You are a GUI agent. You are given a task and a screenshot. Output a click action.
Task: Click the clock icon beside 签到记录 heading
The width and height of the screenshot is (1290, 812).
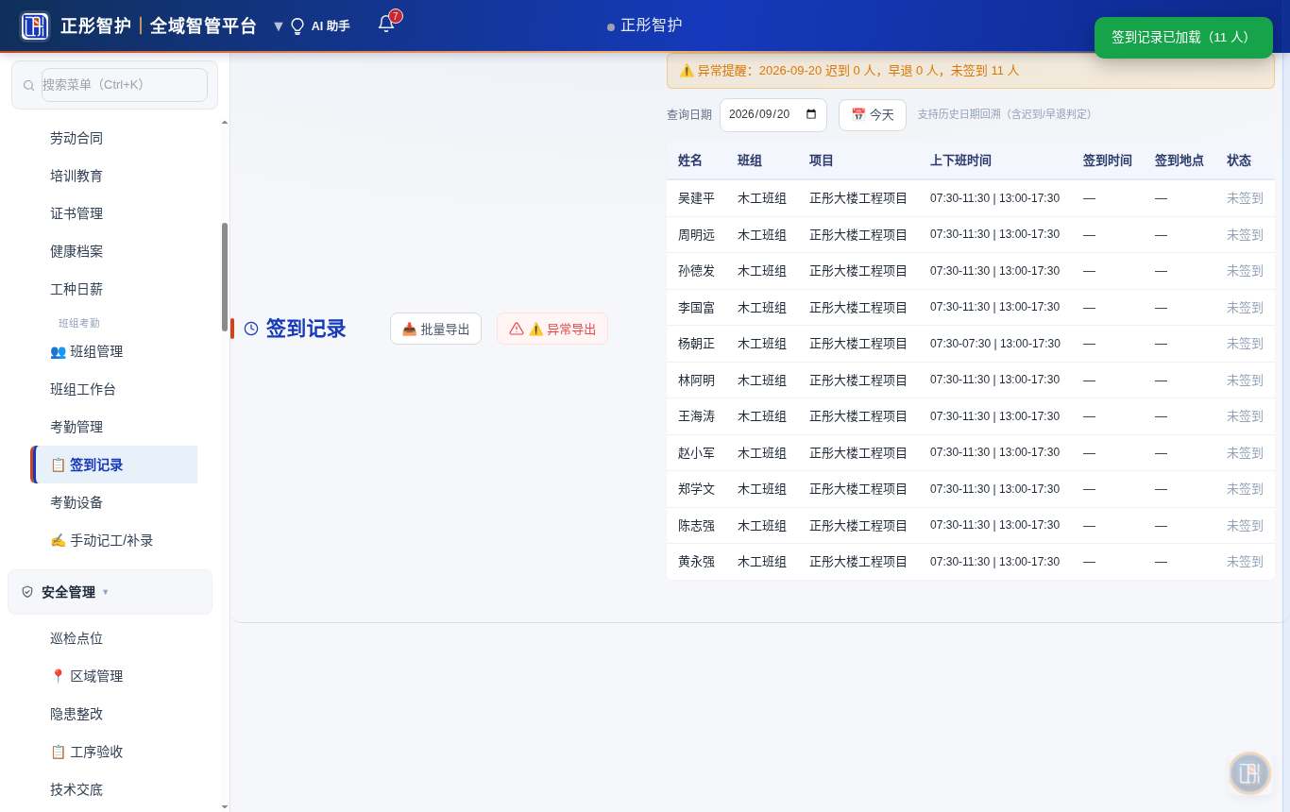coord(251,329)
